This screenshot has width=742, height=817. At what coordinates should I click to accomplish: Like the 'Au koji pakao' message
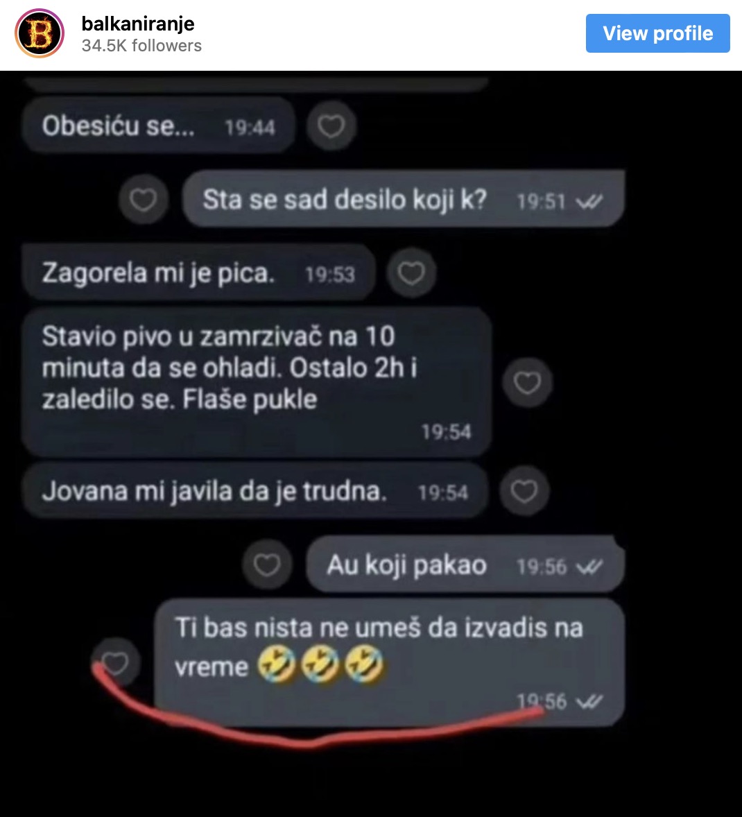coord(267,565)
